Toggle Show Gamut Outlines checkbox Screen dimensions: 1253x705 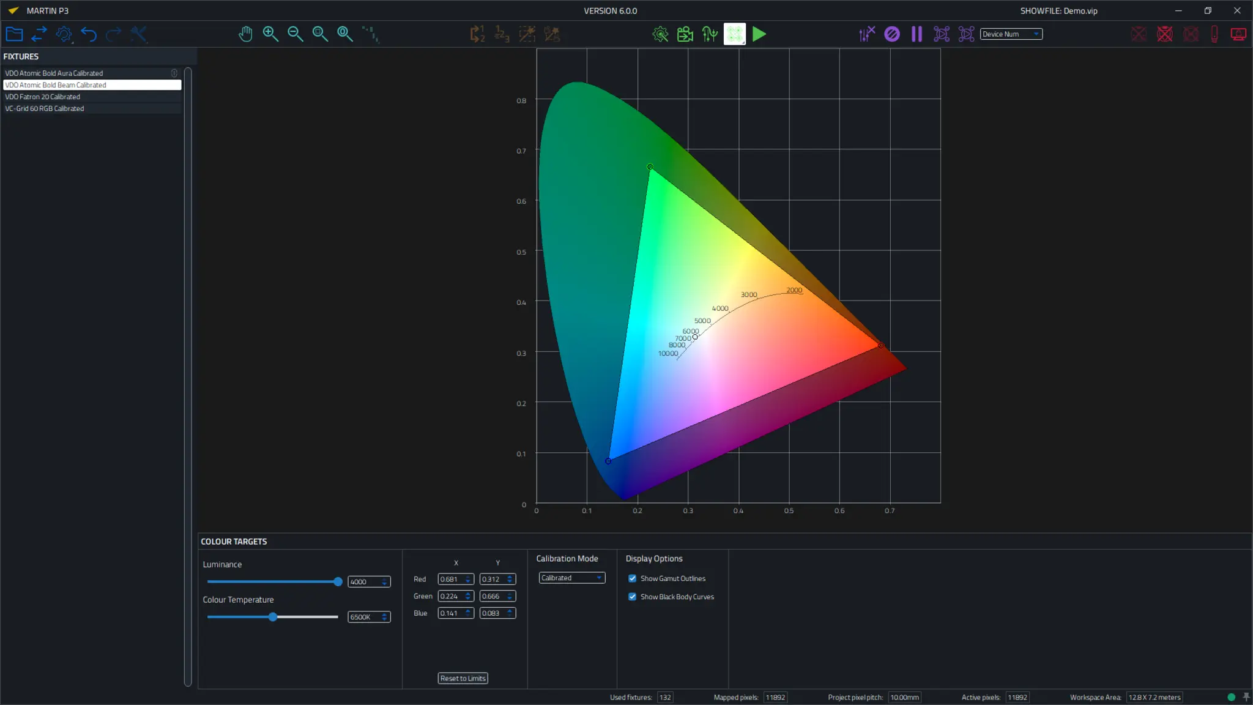coord(633,578)
